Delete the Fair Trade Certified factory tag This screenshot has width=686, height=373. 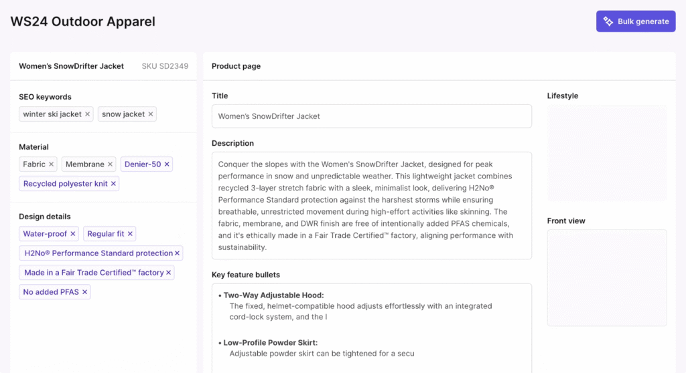click(x=168, y=273)
